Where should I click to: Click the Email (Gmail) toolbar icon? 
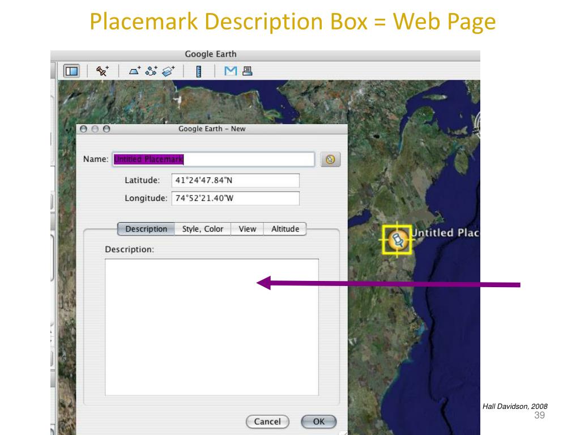[231, 71]
